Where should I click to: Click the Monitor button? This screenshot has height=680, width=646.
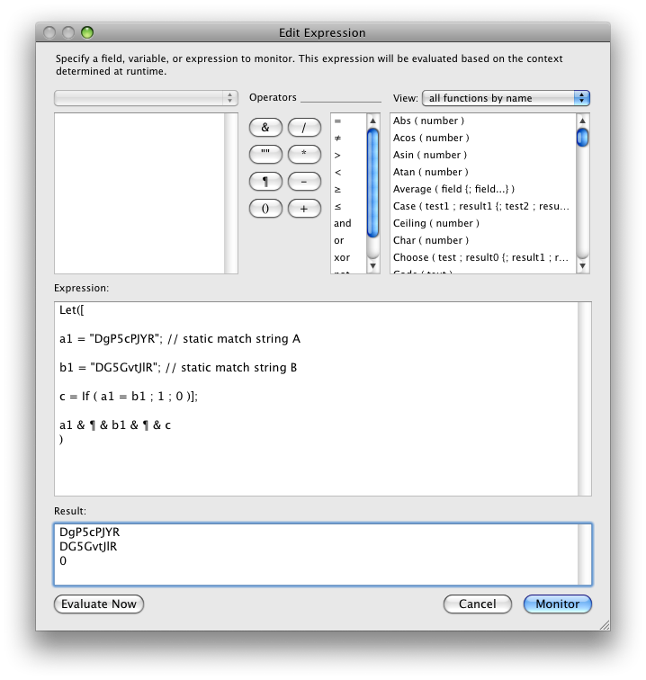coord(558,604)
